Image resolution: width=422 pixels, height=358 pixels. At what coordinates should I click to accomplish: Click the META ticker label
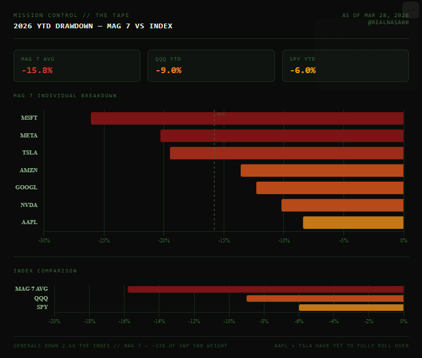(29, 135)
